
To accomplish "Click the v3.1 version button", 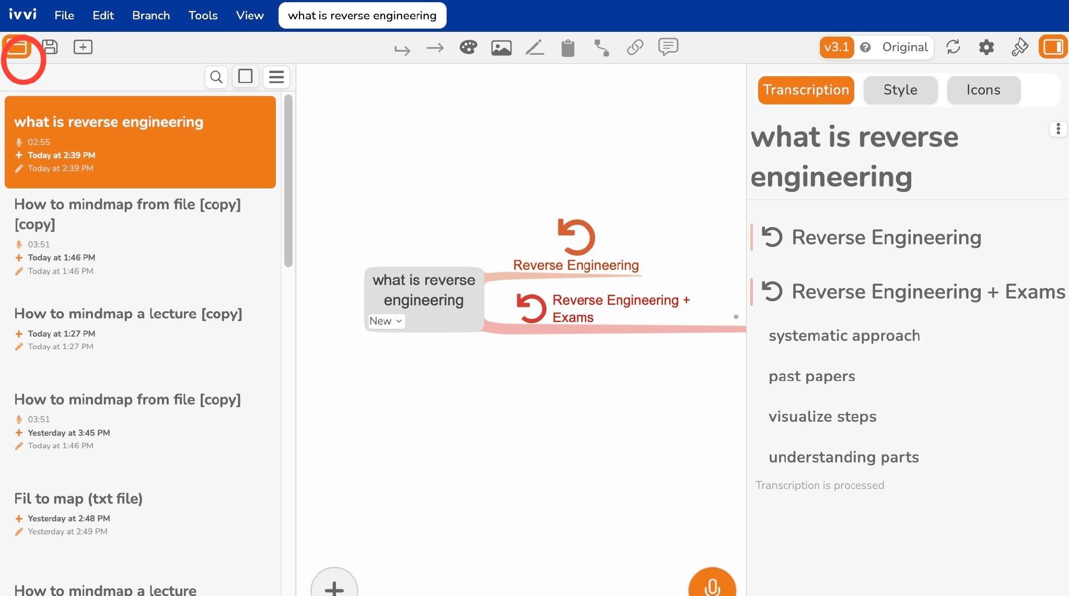I will click(x=836, y=47).
